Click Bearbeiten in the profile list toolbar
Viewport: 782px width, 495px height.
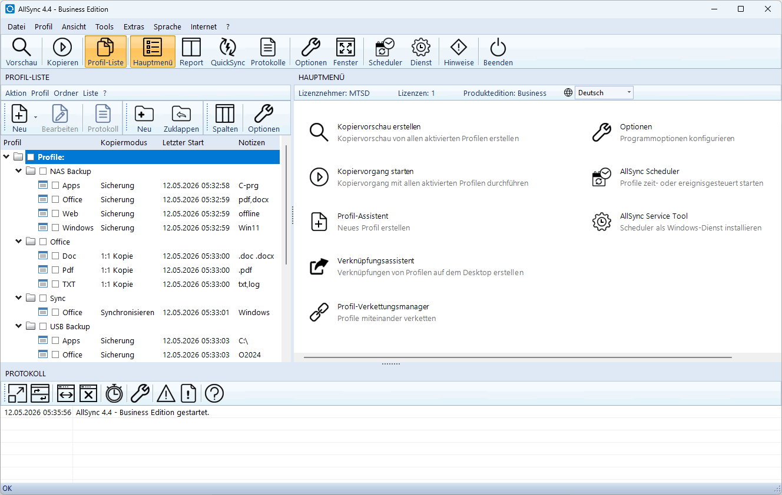60,118
